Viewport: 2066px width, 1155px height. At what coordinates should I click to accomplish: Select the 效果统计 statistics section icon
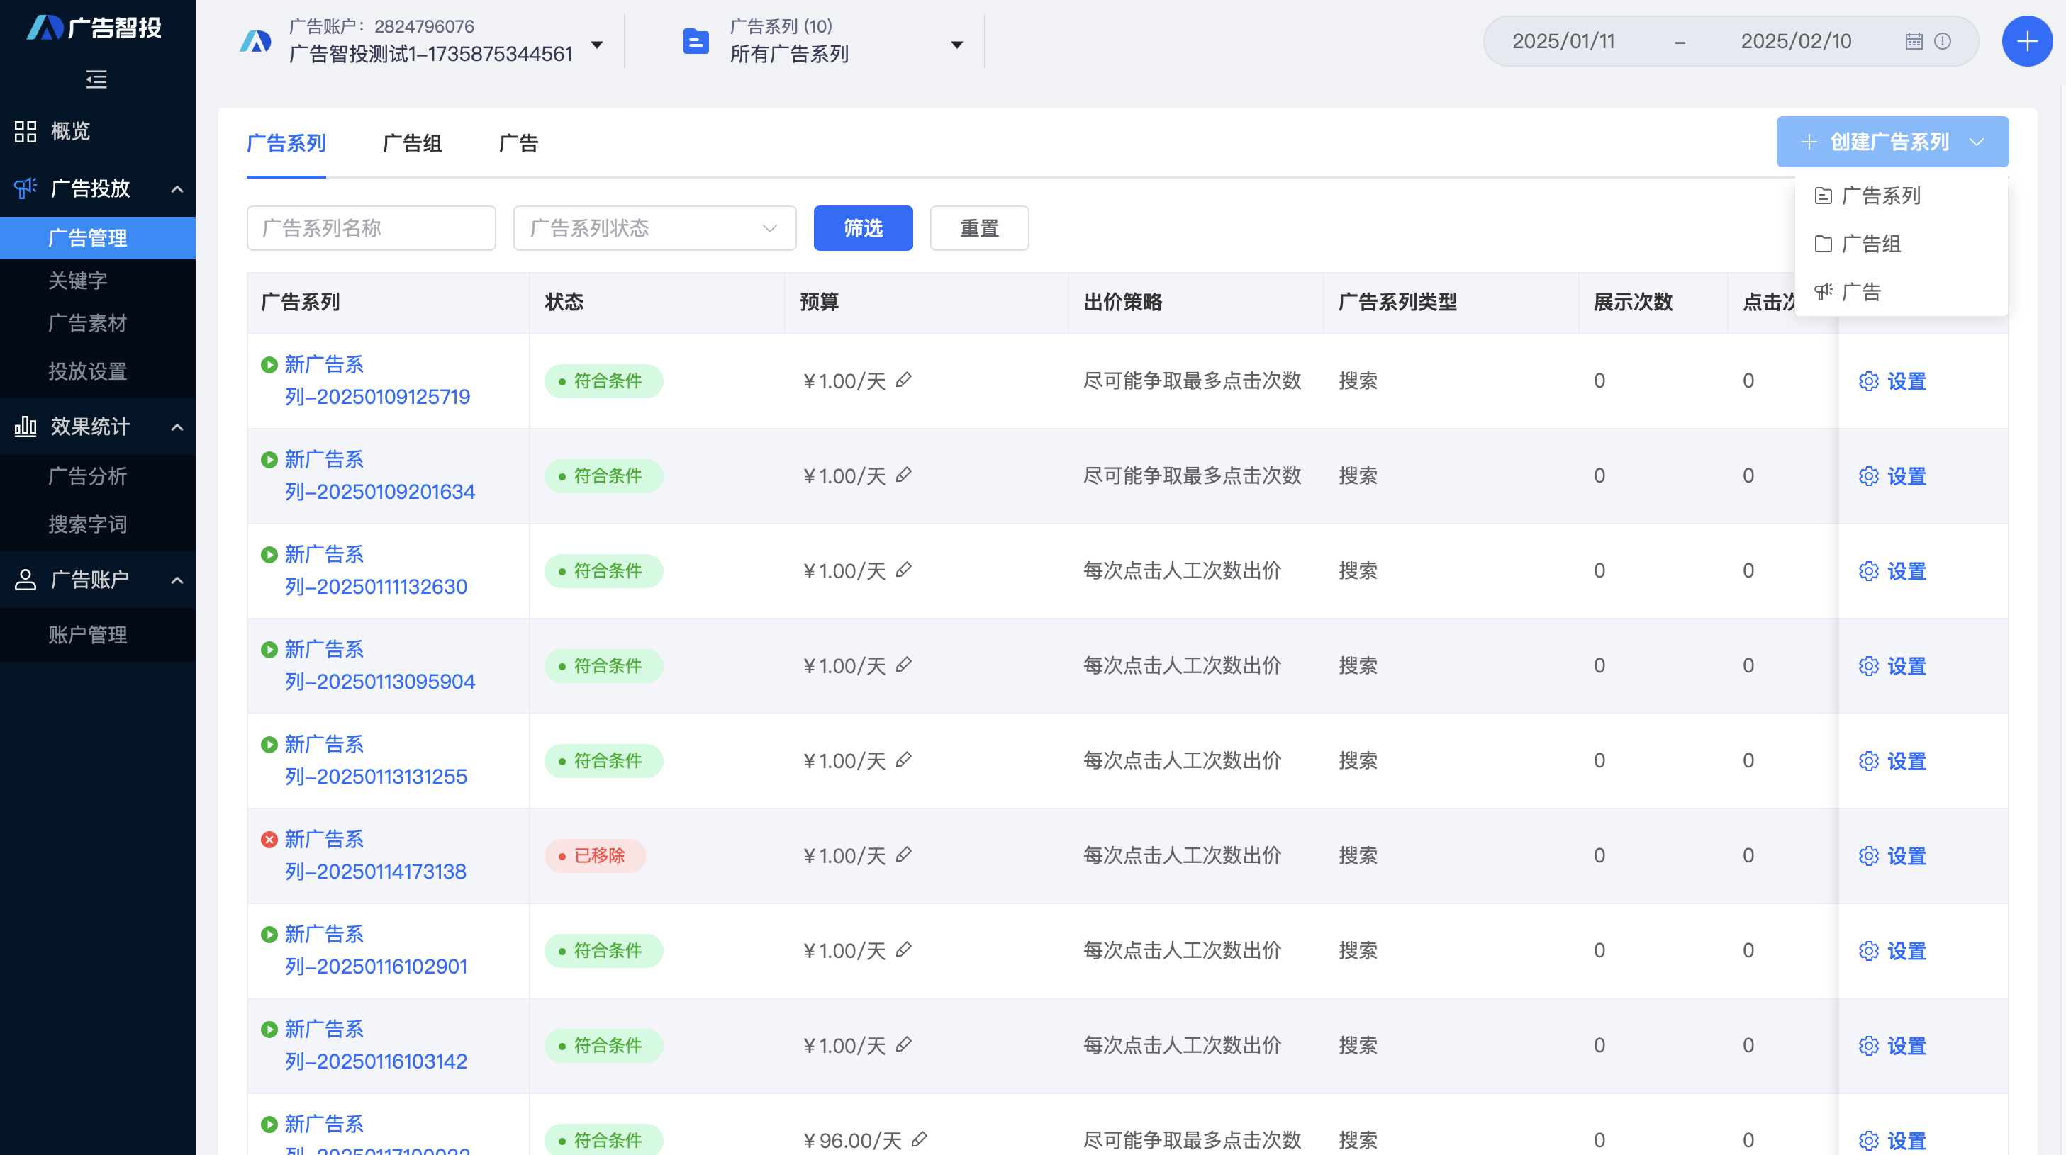(25, 427)
